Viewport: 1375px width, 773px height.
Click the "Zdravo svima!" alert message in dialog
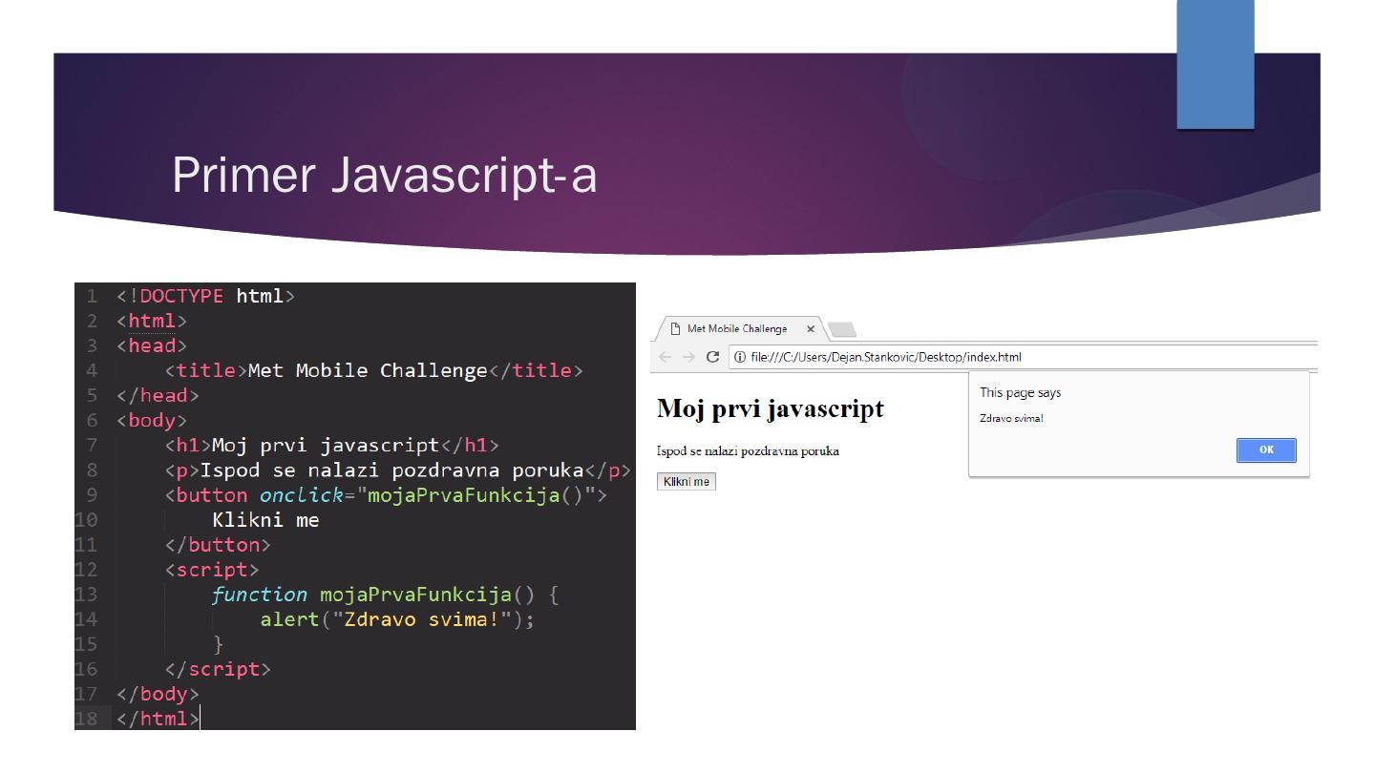pyautogui.click(x=1011, y=418)
